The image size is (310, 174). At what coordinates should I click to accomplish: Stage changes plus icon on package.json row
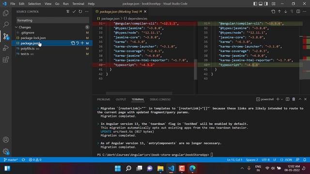click(82, 43)
